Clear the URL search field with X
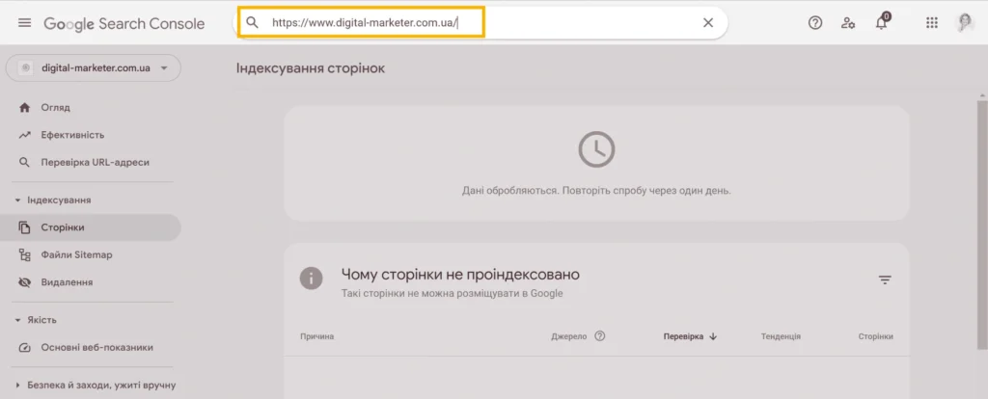 (x=708, y=23)
